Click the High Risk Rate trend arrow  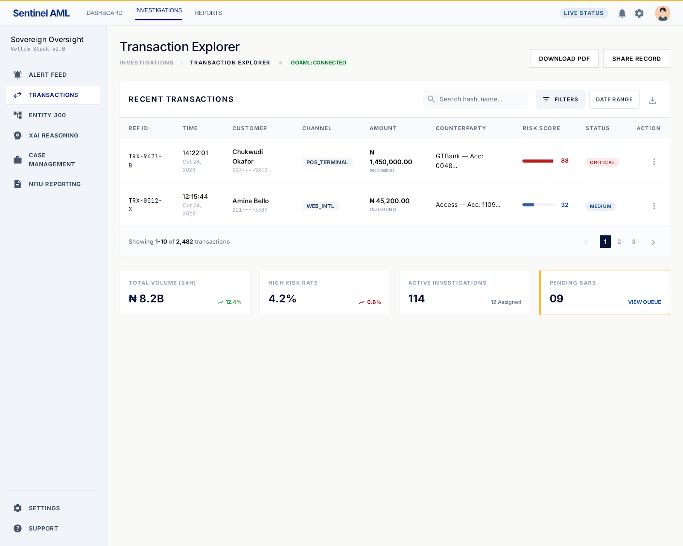point(362,302)
